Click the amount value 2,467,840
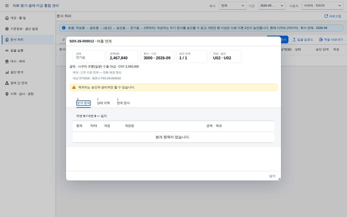 click(x=119, y=58)
